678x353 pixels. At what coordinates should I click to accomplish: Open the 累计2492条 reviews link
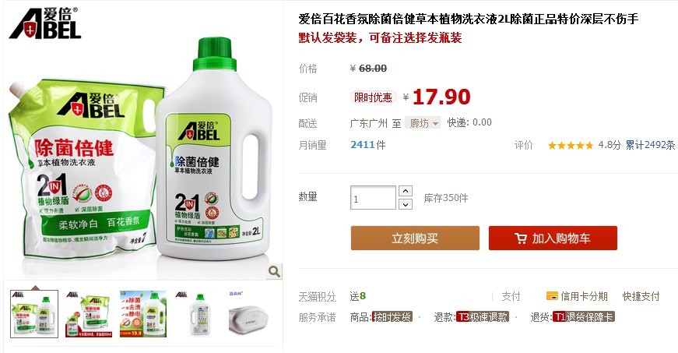click(650, 145)
